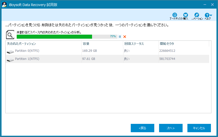Open the boot disk creator icon
The height and width of the screenshot is (137, 218).
(175, 15)
